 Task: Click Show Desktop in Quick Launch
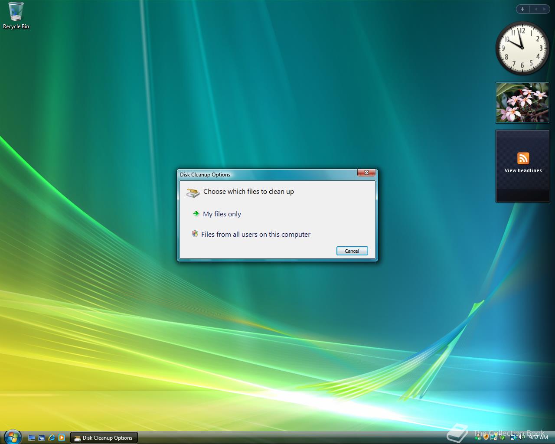tap(32, 438)
